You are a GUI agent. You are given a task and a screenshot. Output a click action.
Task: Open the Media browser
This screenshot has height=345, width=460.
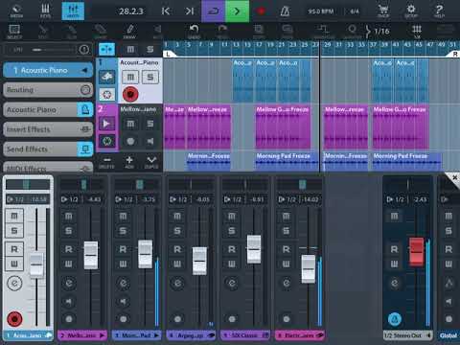click(16, 11)
